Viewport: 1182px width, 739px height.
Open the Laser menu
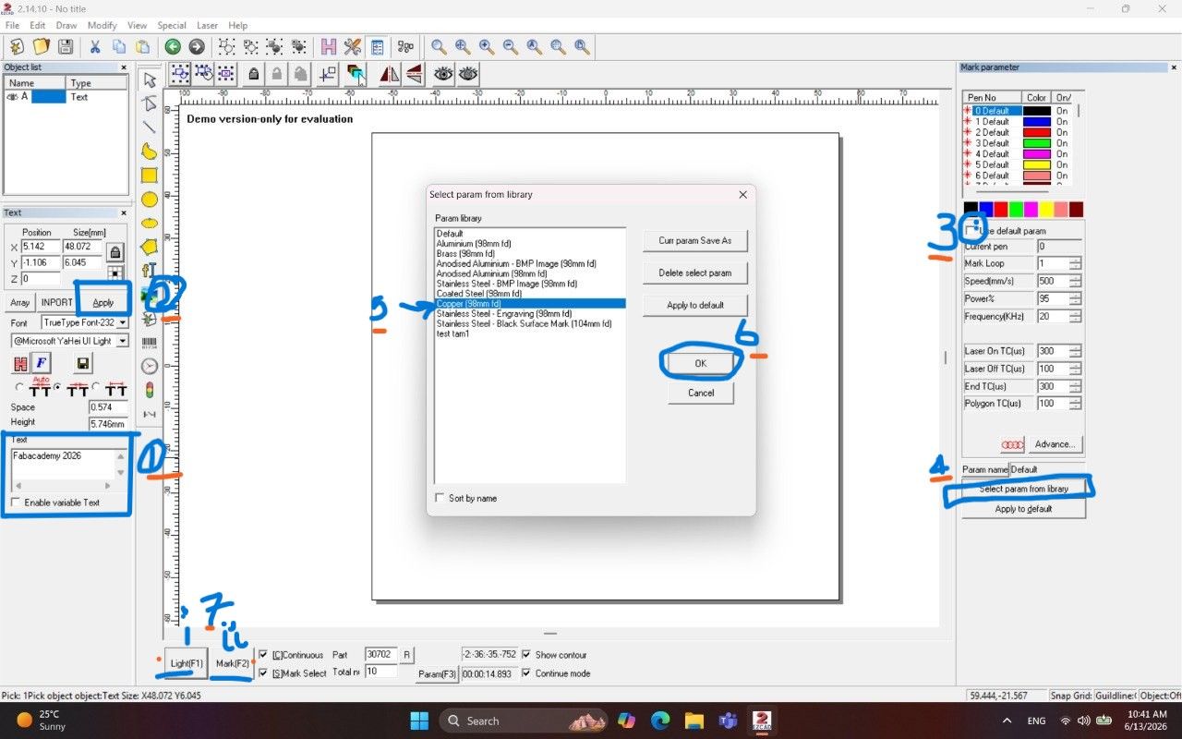coord(207,26)
